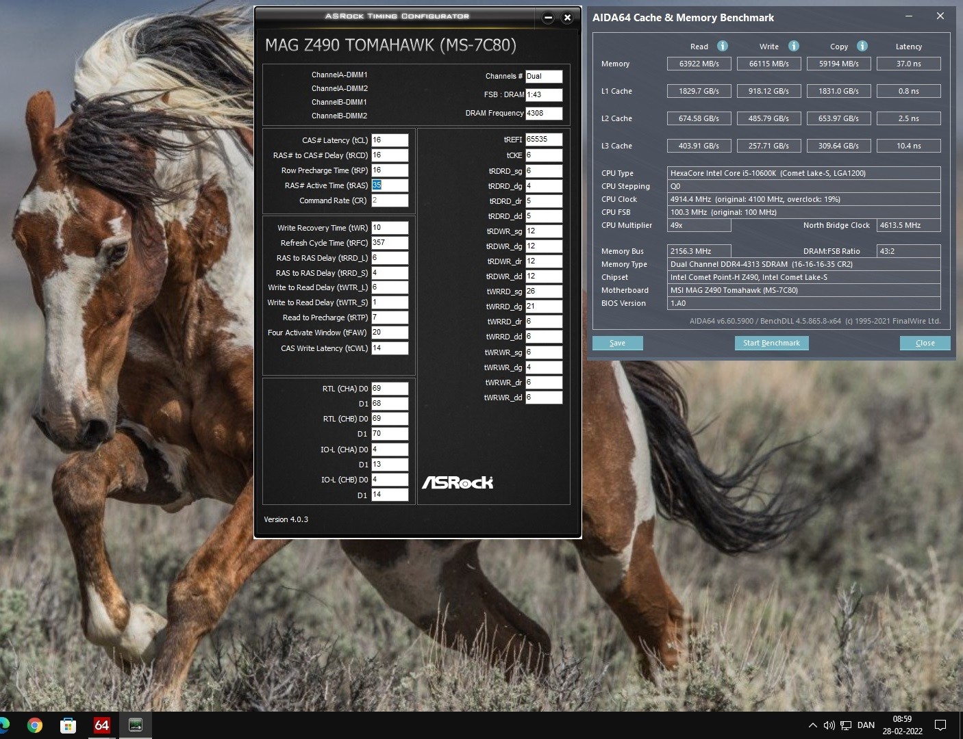Show hidden system tray icons

[x=812, y=725]
